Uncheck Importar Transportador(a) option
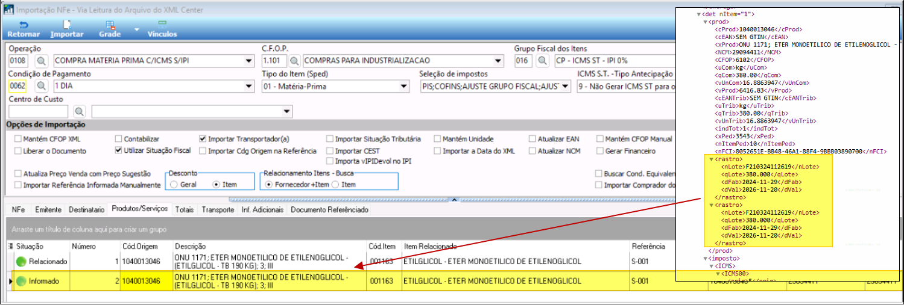 click(x=203, y=138)
